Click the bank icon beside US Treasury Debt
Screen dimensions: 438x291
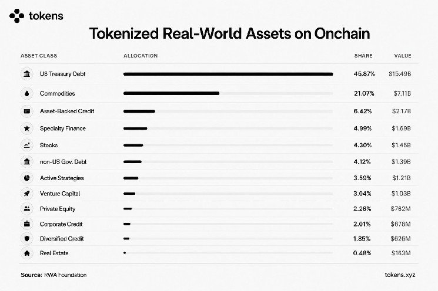27,74
